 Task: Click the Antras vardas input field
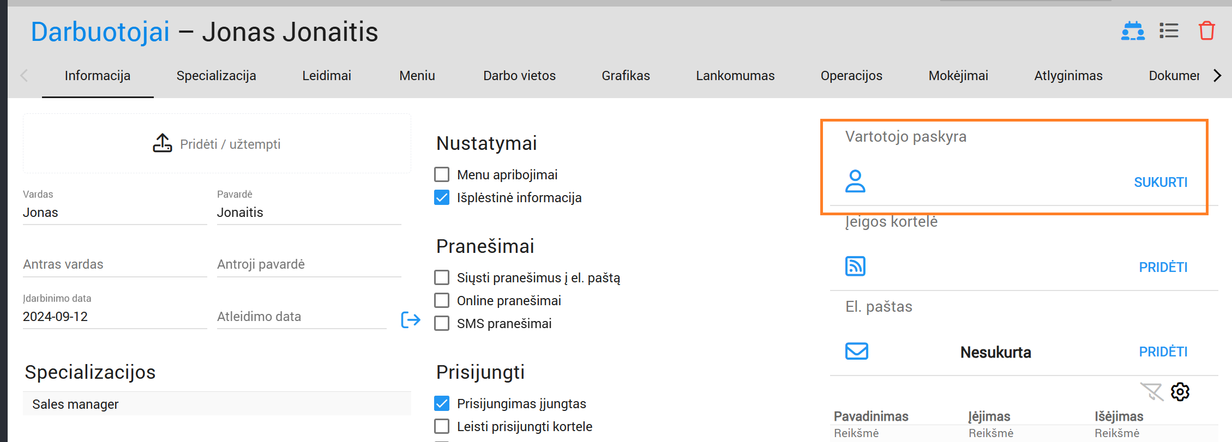coord(115,264)
